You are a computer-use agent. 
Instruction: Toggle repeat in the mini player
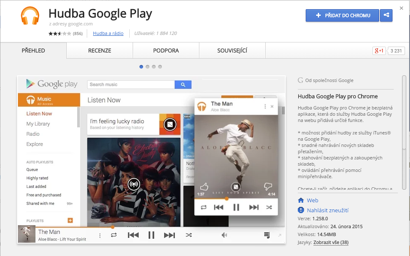pyautogui.click(x=113, y=234)
